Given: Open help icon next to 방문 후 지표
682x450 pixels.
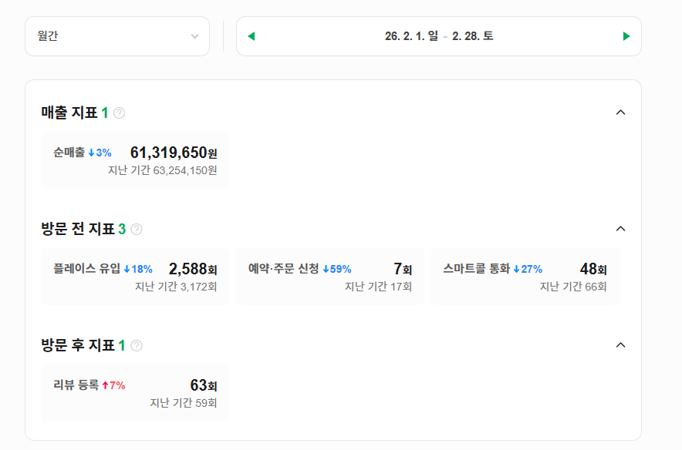Looking at the screenshot, I should tap(137, 346).
